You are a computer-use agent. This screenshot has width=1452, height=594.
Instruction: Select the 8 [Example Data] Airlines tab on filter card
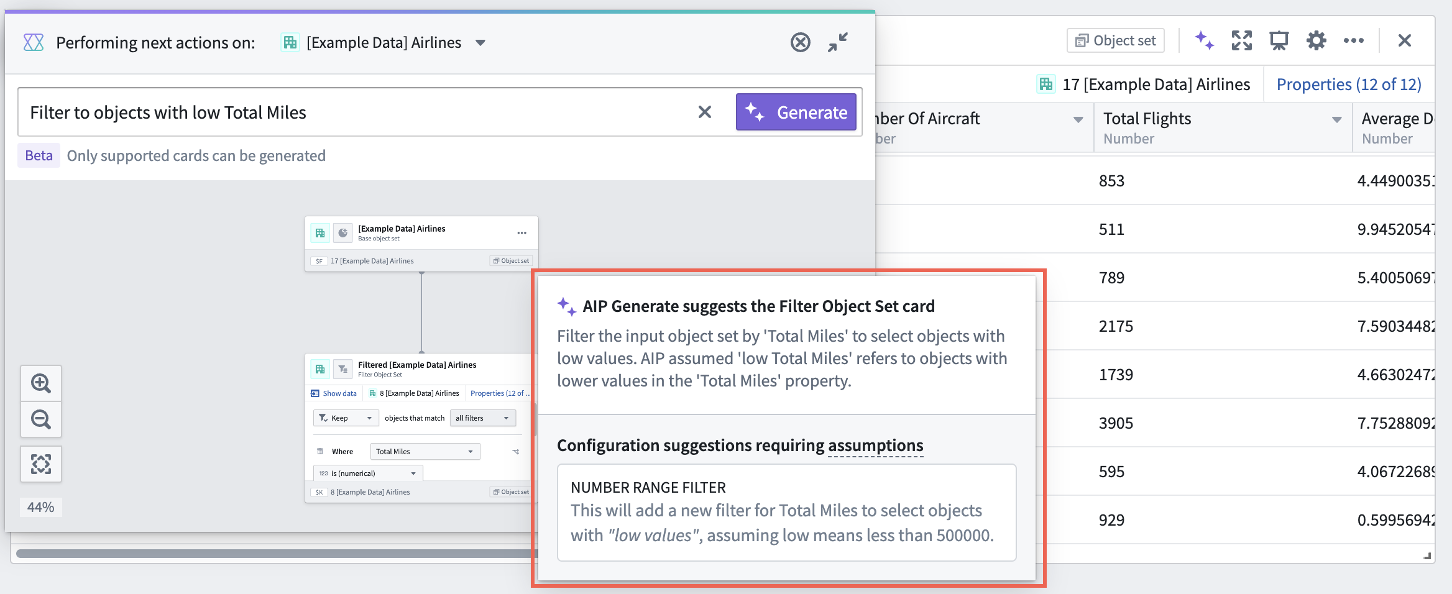pos(414,393)
